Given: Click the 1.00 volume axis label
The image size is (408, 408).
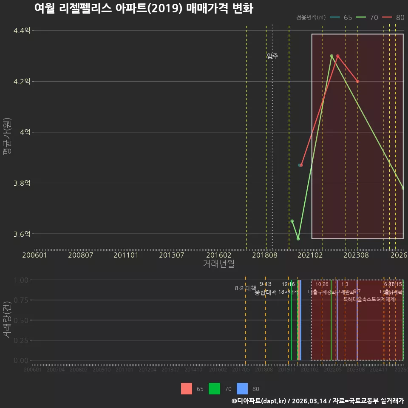Looking at the screenshot, I should click(21, 280).
